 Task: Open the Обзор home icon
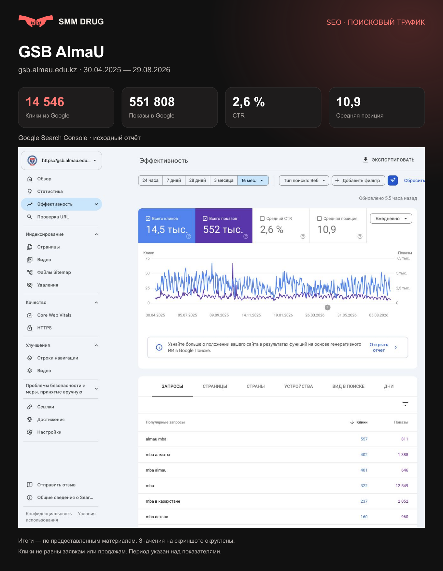(x=30, y=179)
